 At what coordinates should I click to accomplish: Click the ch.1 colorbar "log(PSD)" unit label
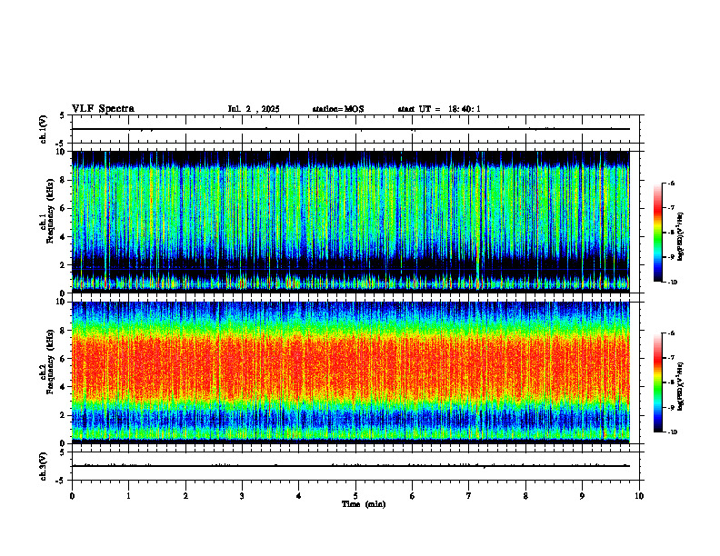click(681, 237)
